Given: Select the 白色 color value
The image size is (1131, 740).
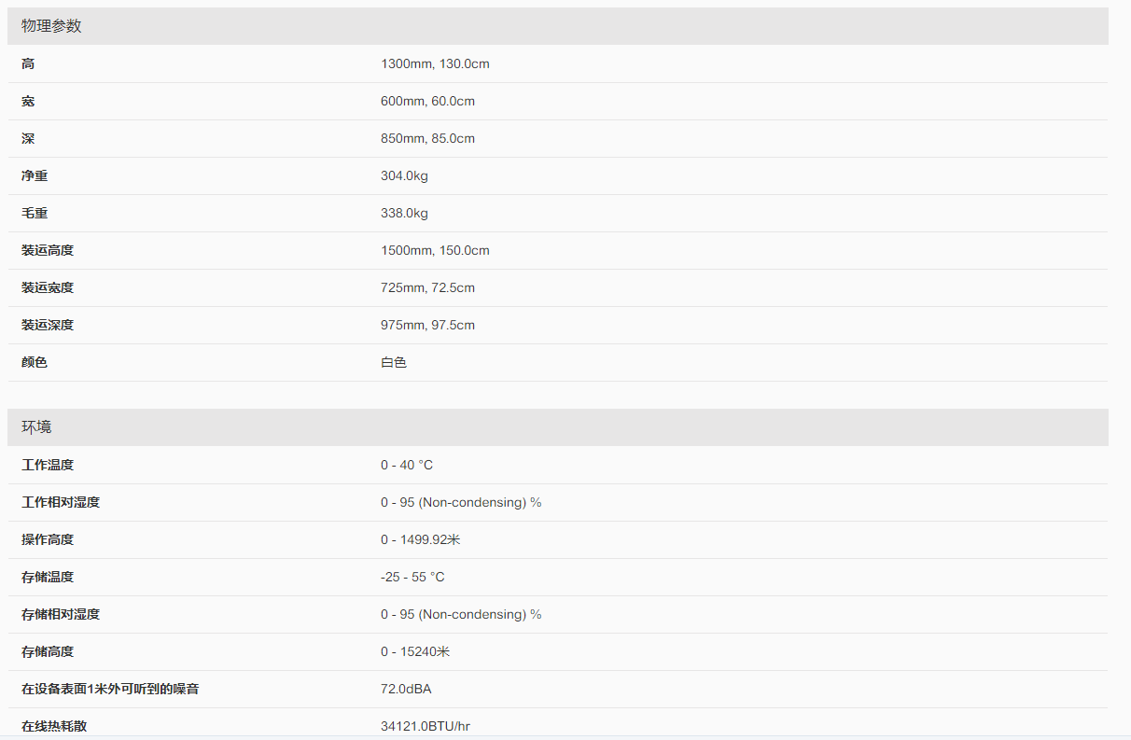Looking at the screenshot, I should tap(394, 363).
